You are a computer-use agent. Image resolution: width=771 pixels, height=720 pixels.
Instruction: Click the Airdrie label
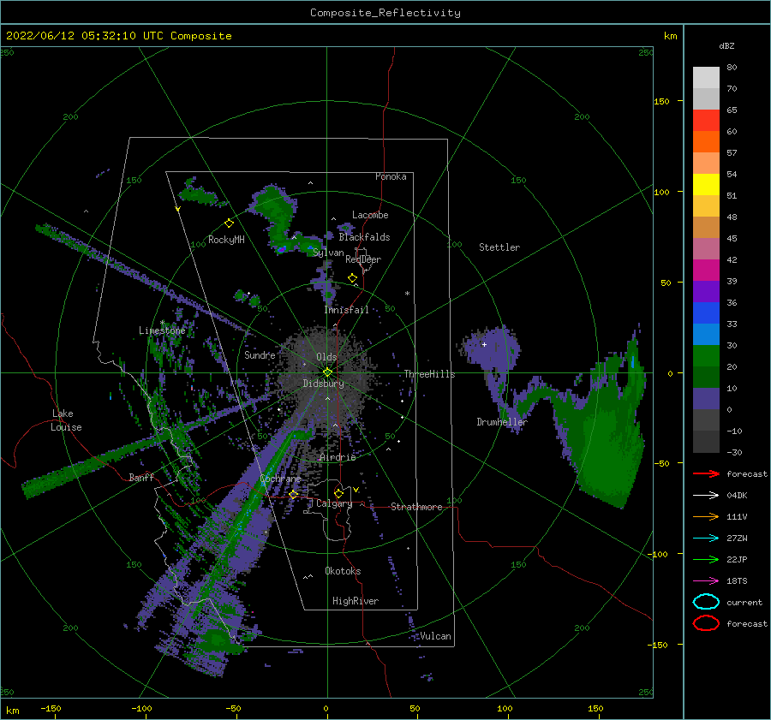(338, 457)
